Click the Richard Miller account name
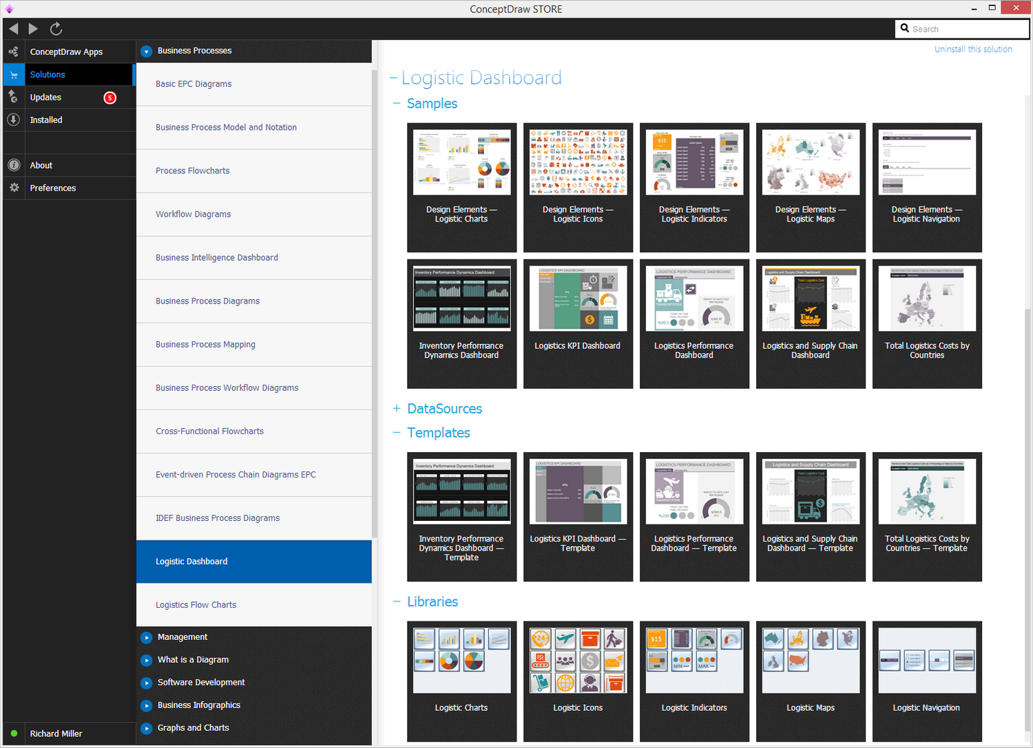The image size is (1033, 748). click(56, 734)
